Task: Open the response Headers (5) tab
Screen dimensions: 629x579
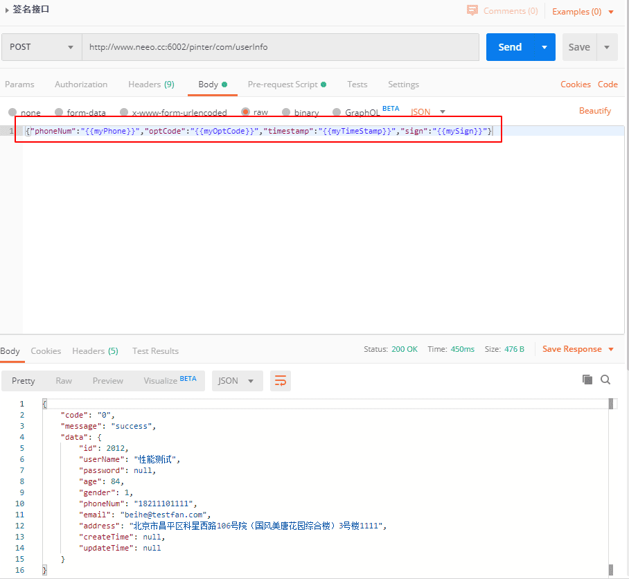Action: point(95,351)
